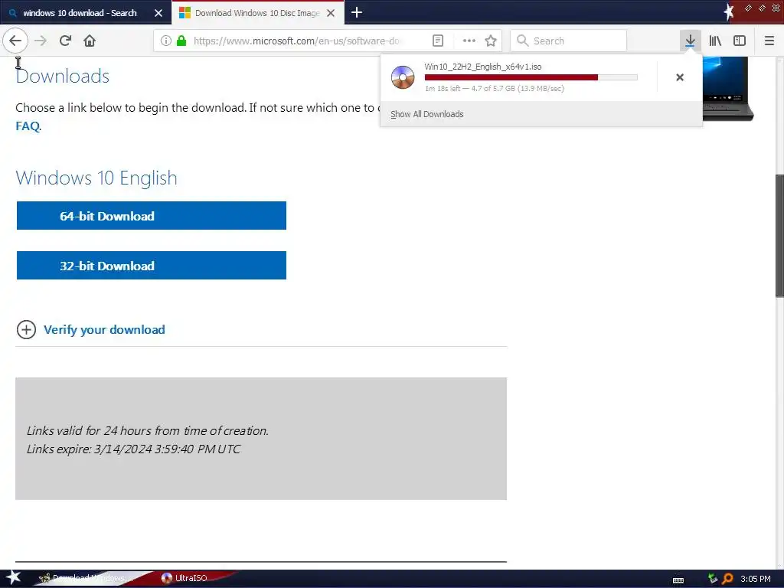Click the Windows 10 English heading
Image resolution: width=784 pixels, height=588 pixels.
[96, 178]
